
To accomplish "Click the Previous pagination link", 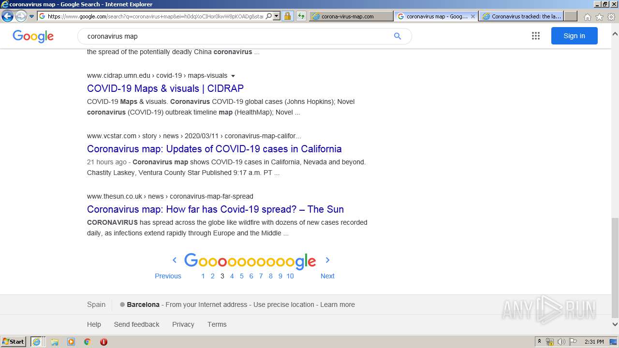I will [x=168, y=276].
